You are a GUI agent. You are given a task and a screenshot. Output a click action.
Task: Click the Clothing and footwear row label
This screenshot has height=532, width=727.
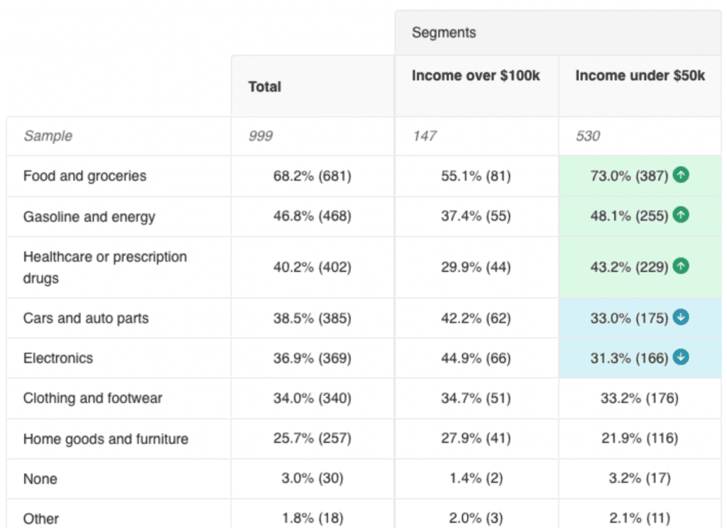click(92, 398)
